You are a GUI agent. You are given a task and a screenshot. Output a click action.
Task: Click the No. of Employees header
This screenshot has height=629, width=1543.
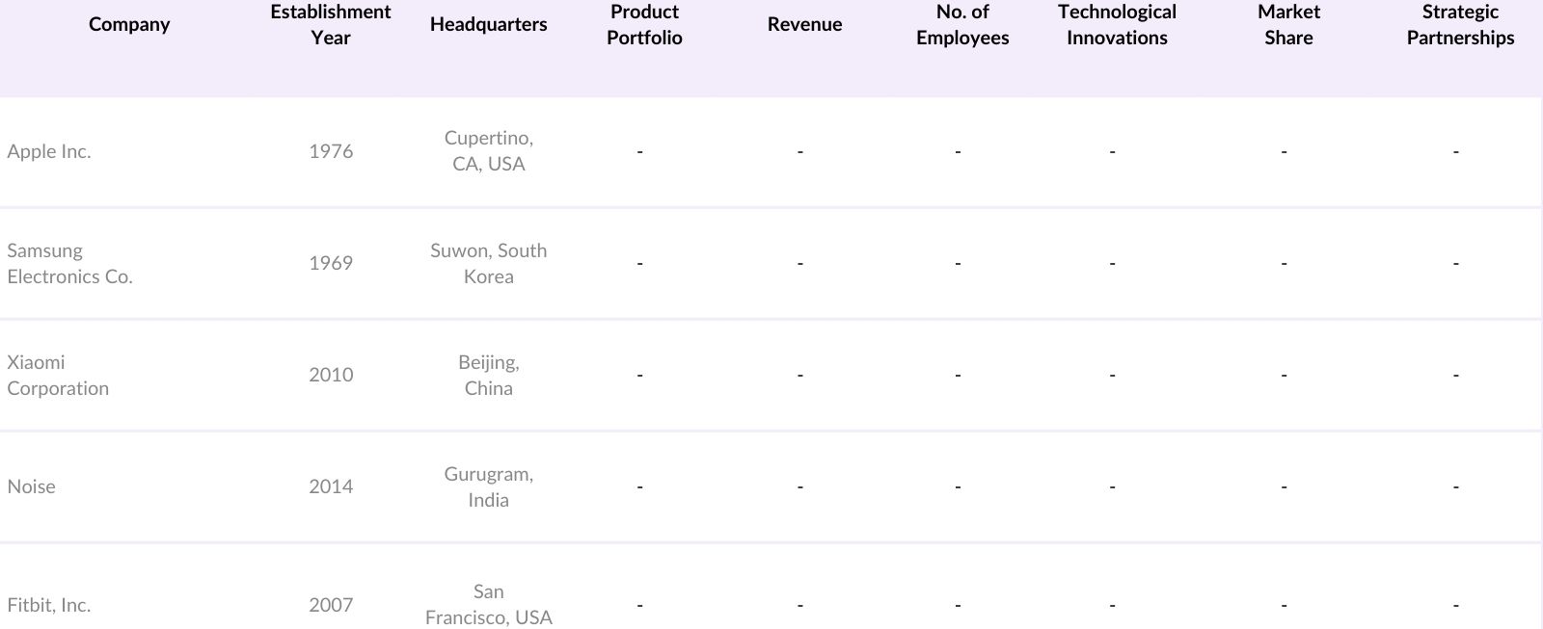pyautogui.click(x=962, y=25)
